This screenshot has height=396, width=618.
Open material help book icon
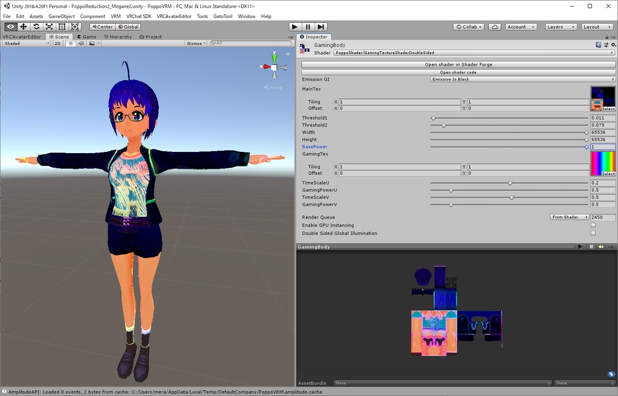(598, 45)
